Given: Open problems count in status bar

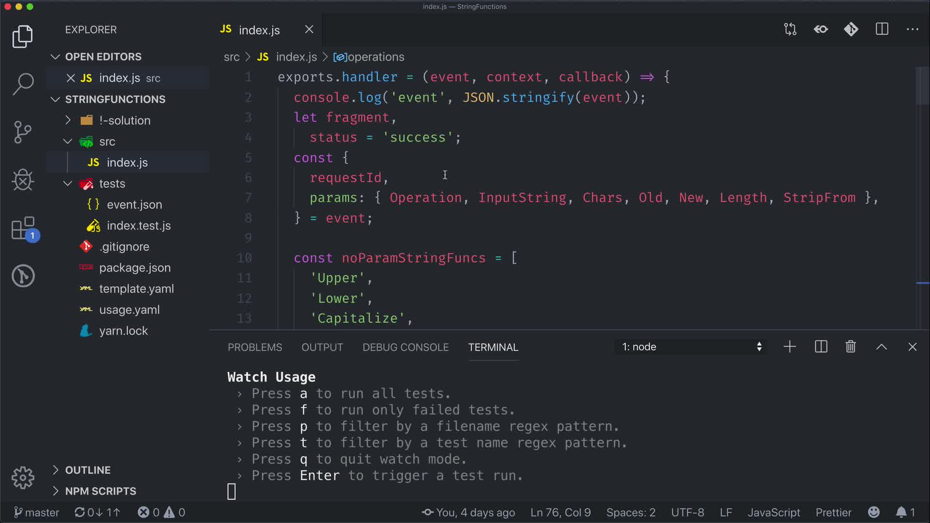Looking at the screenshot, I should pyautogui.click(x=161, y=512).
